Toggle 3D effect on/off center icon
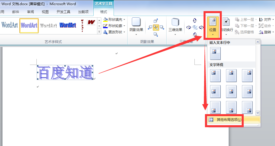This screenshot has width=275, height=146. pos(195,27)
